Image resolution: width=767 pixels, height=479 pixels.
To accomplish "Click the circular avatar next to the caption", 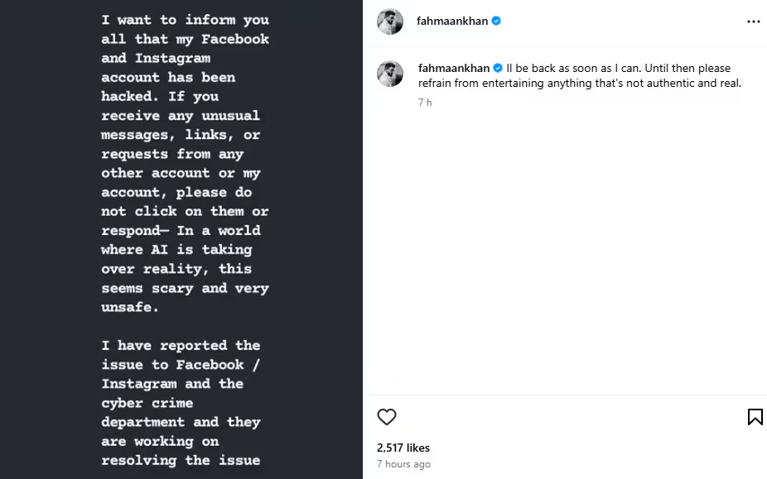I will (x=389, y=74).
